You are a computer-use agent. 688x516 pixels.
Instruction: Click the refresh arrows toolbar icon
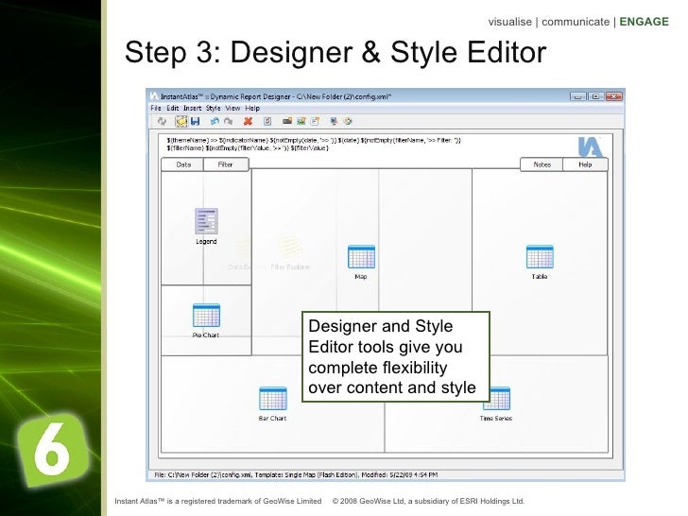click(162, 122)
